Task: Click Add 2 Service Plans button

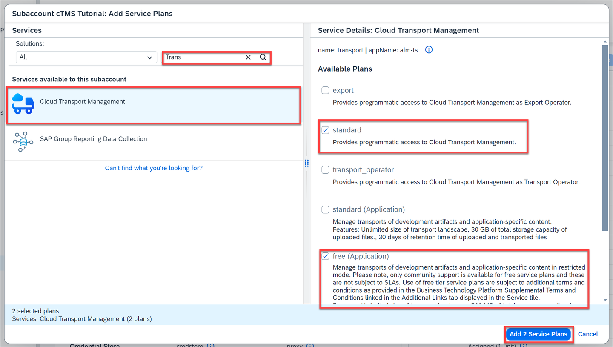Action: (x=539, y=334)
